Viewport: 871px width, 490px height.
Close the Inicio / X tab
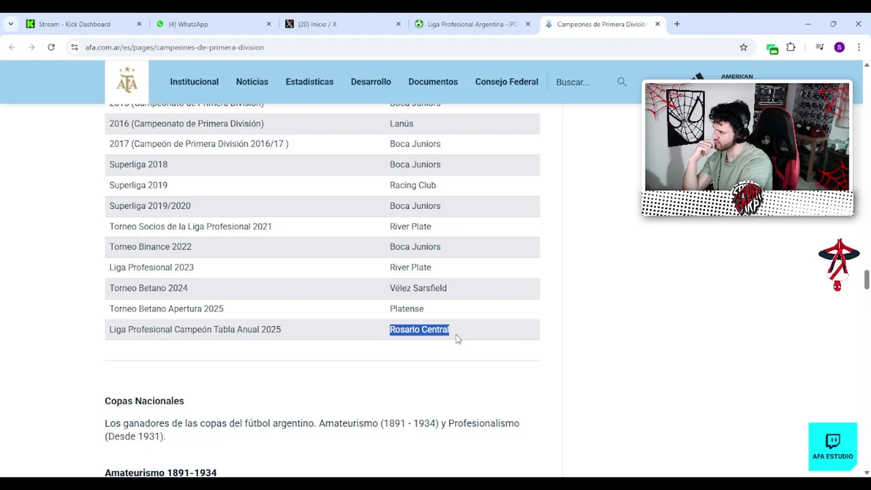398,24
